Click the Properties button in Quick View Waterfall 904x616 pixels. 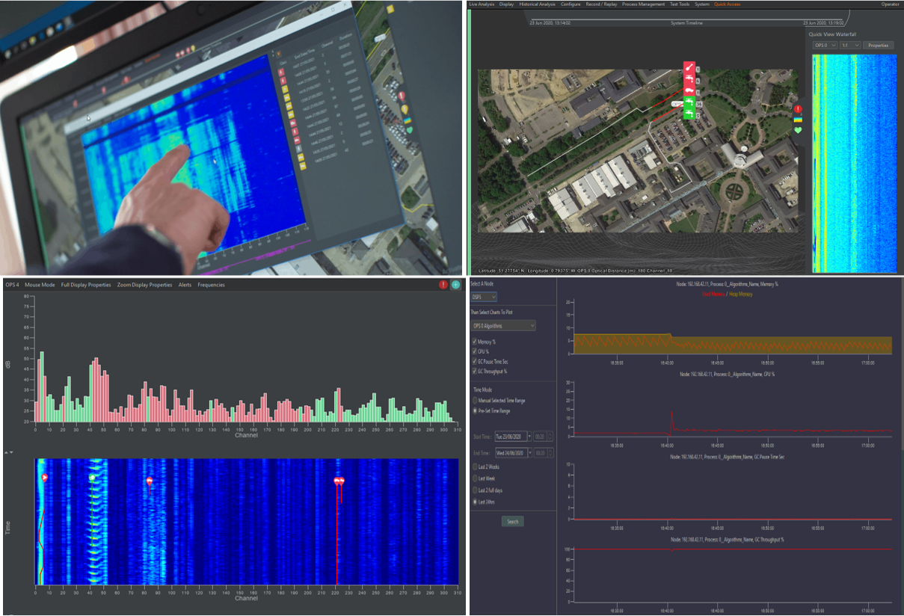879,45
